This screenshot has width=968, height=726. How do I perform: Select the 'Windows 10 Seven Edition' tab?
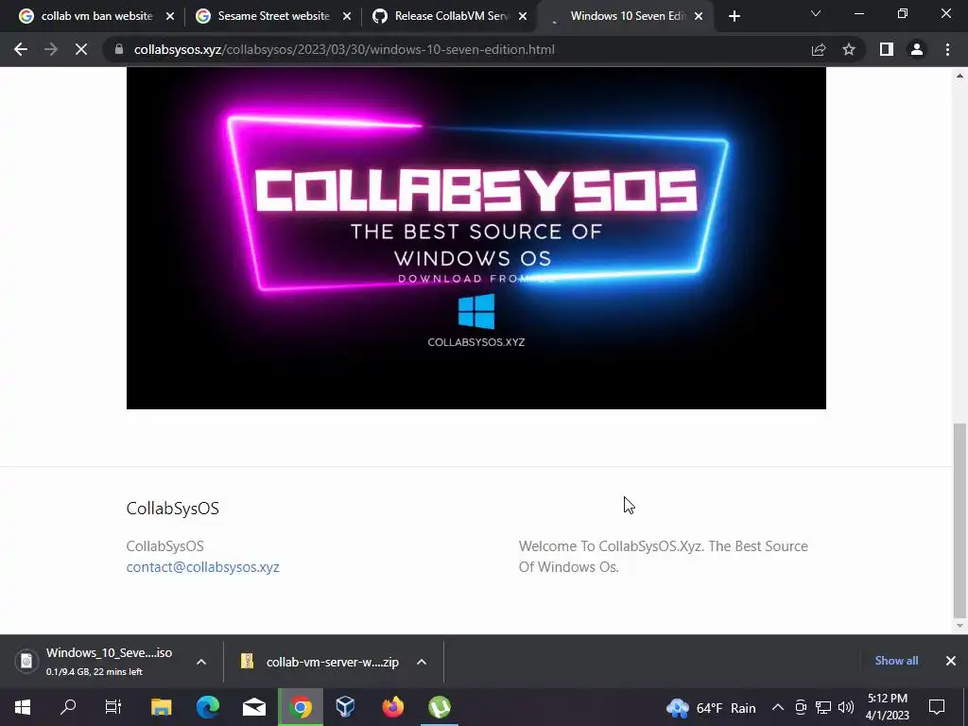point(625,16)
